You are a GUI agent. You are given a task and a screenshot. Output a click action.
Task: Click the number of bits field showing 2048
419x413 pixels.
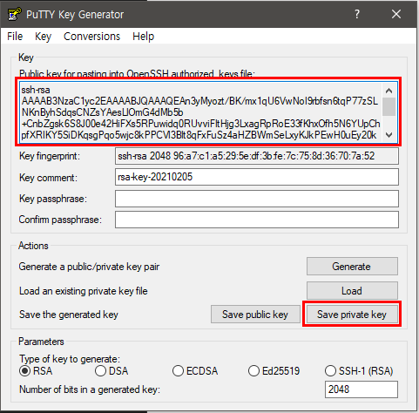[x=362, y=389]
